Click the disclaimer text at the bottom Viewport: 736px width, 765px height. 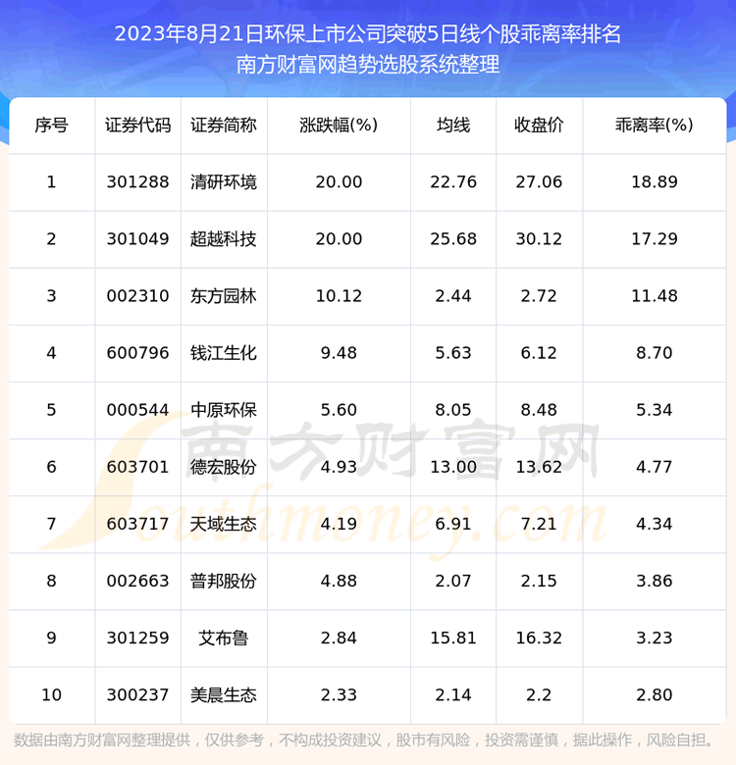(x=364, y=740)
